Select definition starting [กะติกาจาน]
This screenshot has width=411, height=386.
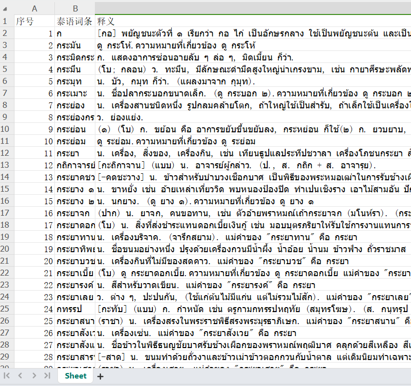coord(253,165)
